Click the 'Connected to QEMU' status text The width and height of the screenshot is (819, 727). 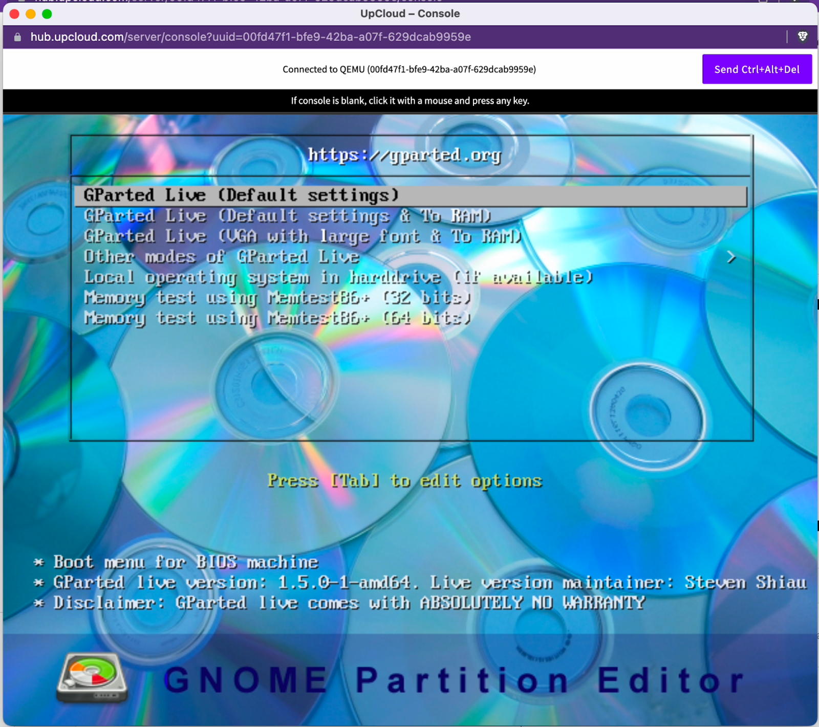(x=409, y=70)
